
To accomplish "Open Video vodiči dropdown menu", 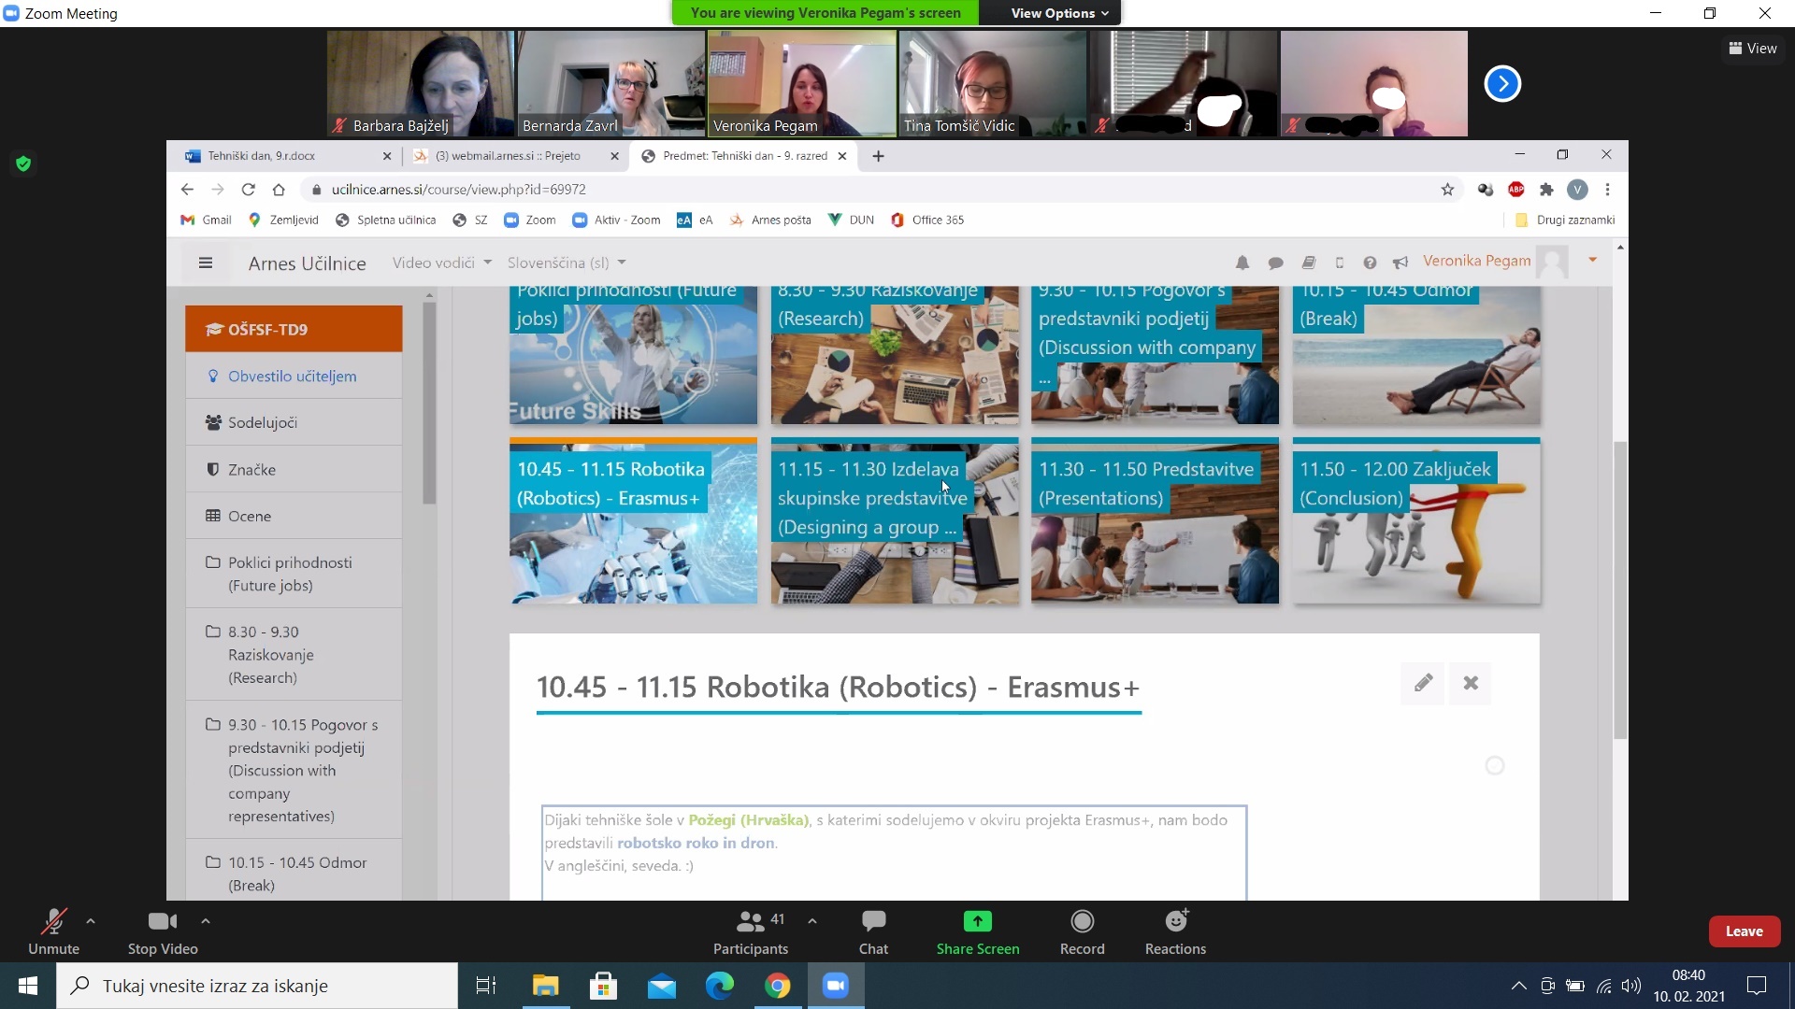I will (x=441, y=263).
